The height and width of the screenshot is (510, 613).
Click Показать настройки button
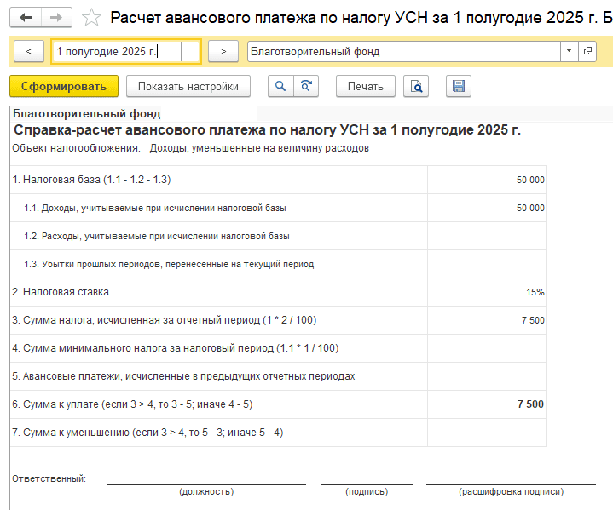tap(188, 86)
